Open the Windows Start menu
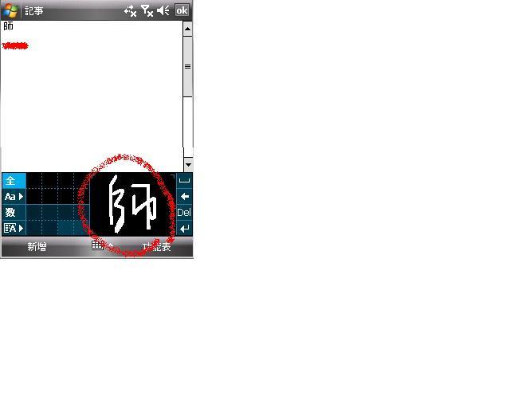 click(10, 10)
